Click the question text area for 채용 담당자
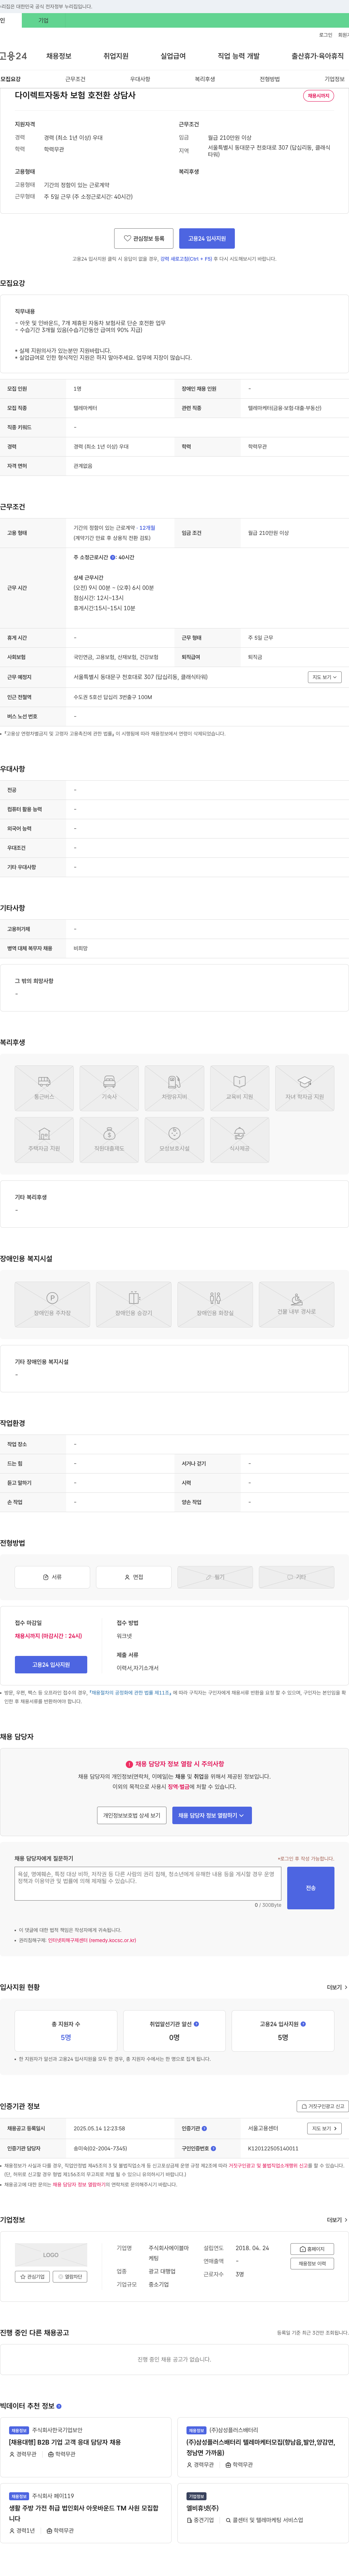This screenshot has height=2576, width=349. click(148, 1884)
